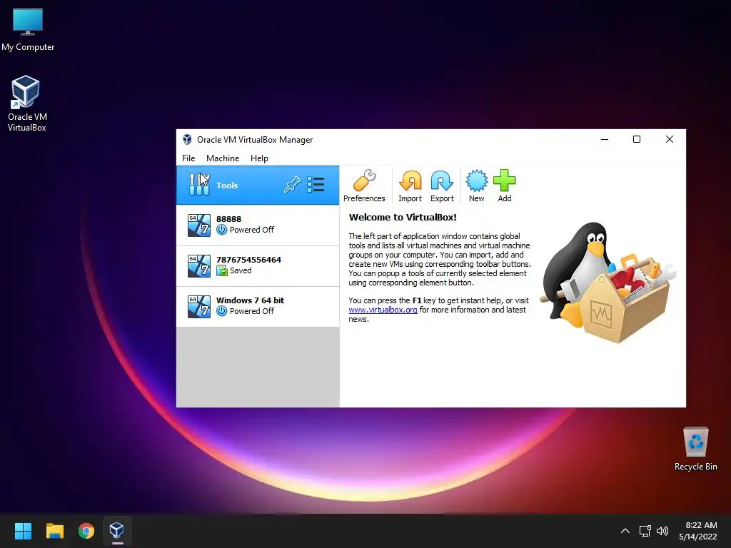Click the Tools wrench icon in sidebar

tap(199, 185)
